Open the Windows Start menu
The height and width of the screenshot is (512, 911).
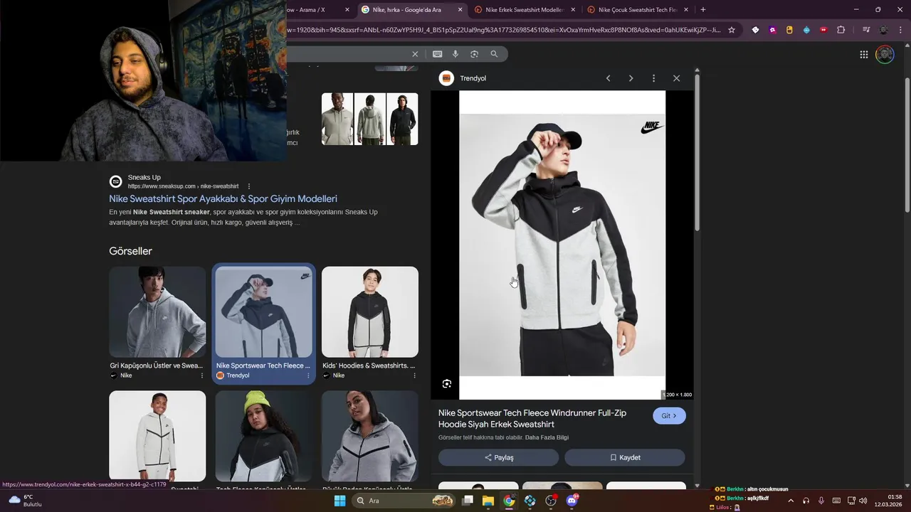(x=340, y=501)
